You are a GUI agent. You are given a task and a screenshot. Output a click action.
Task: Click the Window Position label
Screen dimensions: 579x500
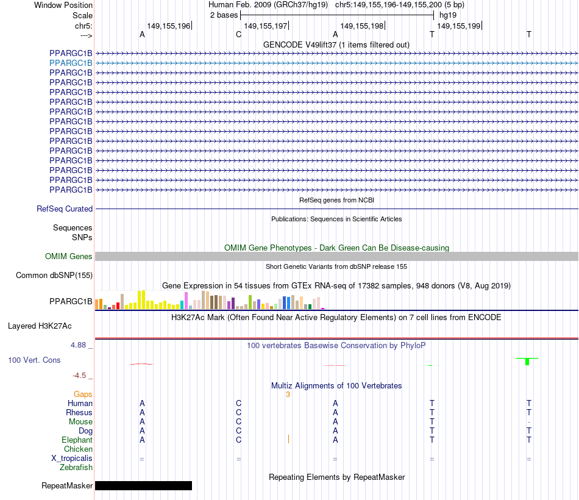(x=63, y=5)
